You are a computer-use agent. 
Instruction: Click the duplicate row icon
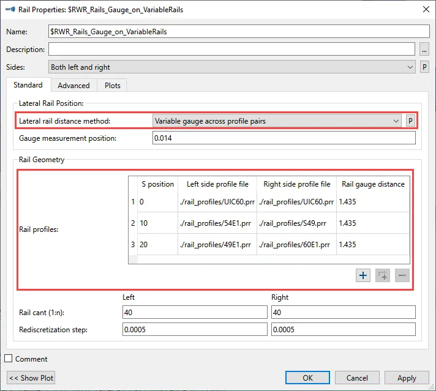pyautogui.click(x=383, y=276)
